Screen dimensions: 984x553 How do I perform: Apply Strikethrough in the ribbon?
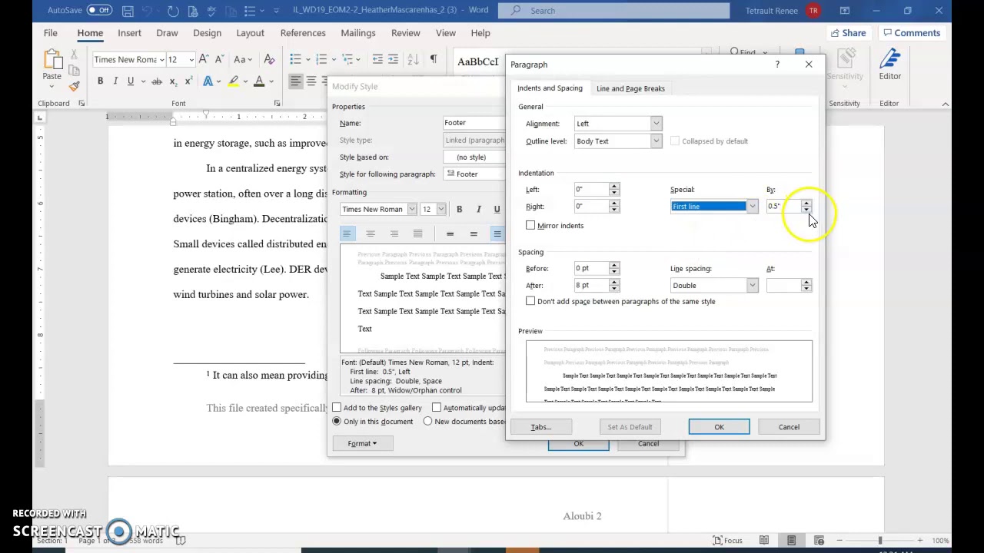click(157, 81)
